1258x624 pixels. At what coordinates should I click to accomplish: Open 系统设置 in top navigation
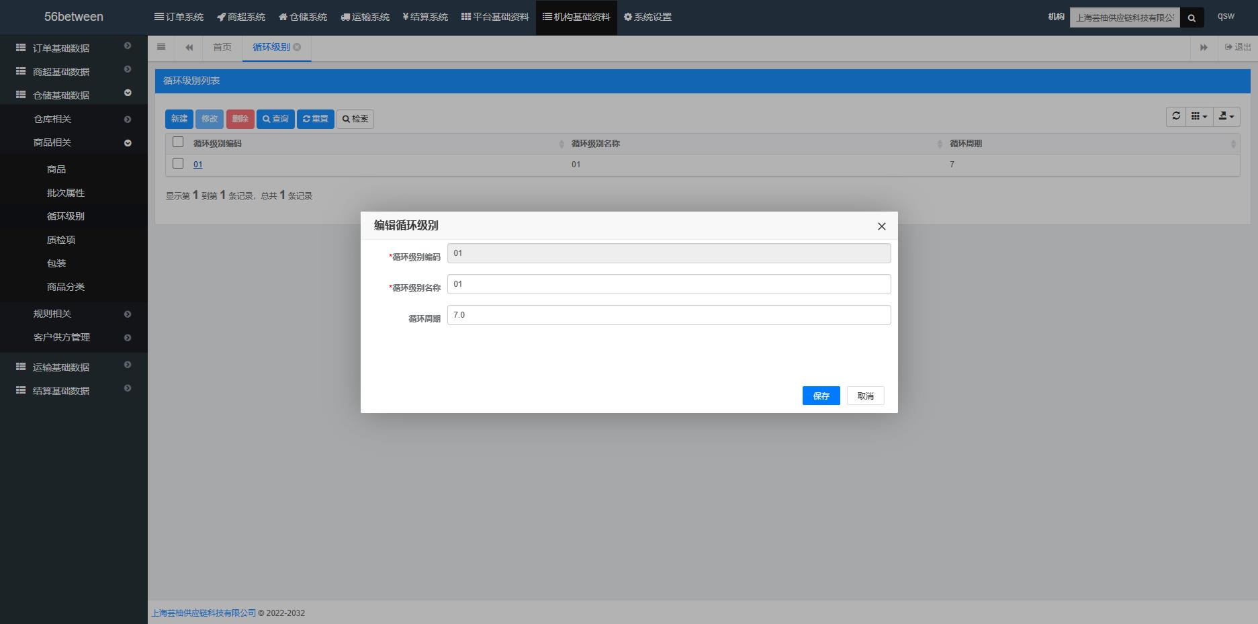click(x=647, y=17)
